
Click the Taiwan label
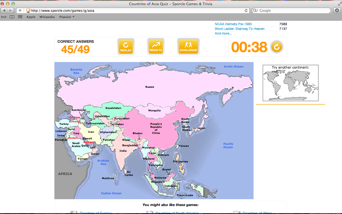(x=184, y=146)
